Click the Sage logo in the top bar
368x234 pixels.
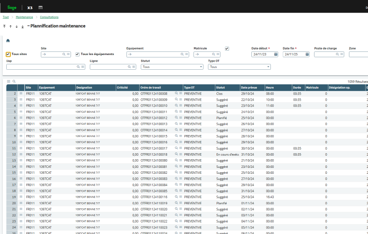coord(11,7)
